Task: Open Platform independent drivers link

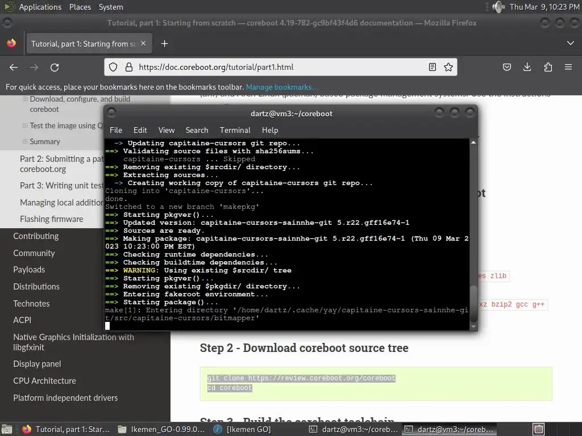Action: click(65, 398)
